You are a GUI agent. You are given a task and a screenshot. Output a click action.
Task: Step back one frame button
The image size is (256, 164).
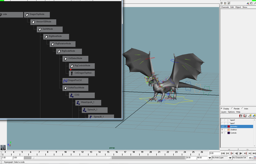tap(227, 153)
